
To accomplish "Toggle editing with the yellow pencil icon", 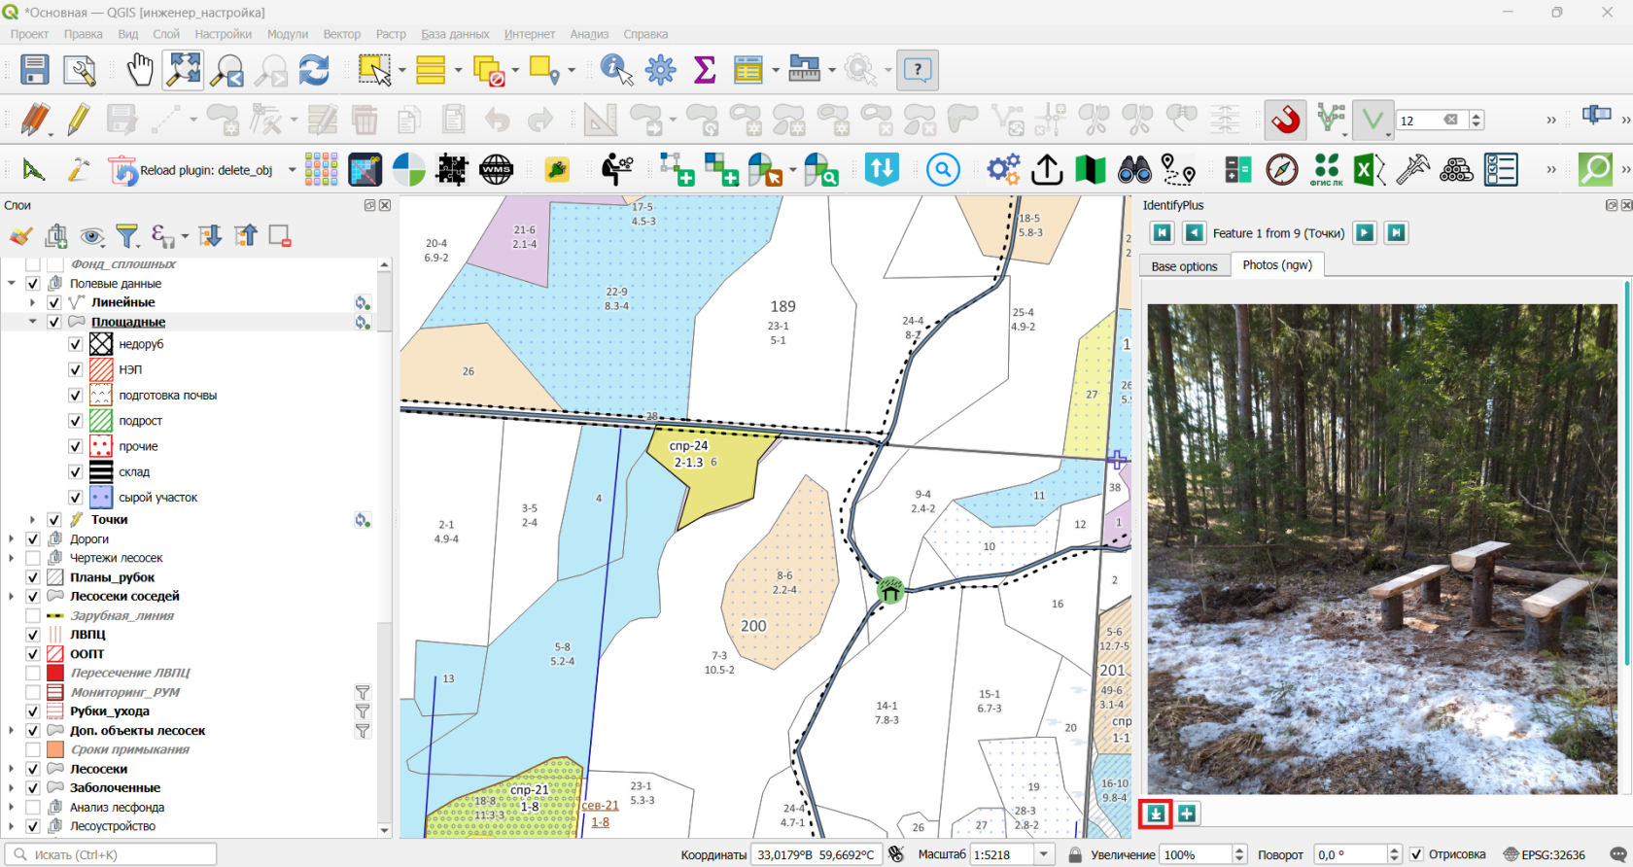I will [79, 121].
